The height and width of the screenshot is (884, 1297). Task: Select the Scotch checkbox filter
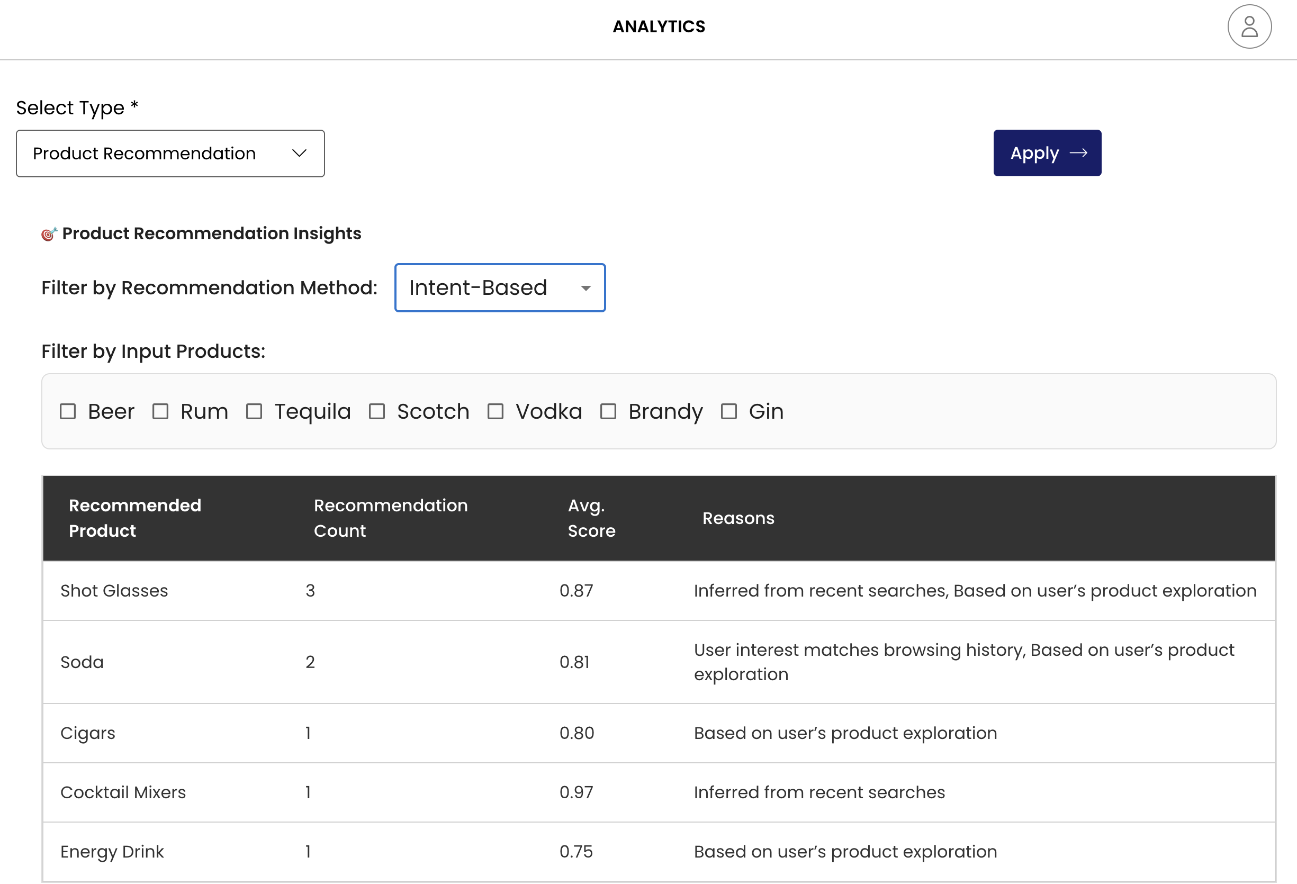point(377,411)
